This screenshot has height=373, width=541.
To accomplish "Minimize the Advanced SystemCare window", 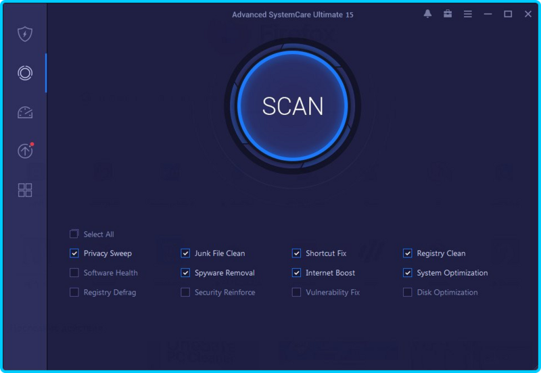I will [488, 14].
